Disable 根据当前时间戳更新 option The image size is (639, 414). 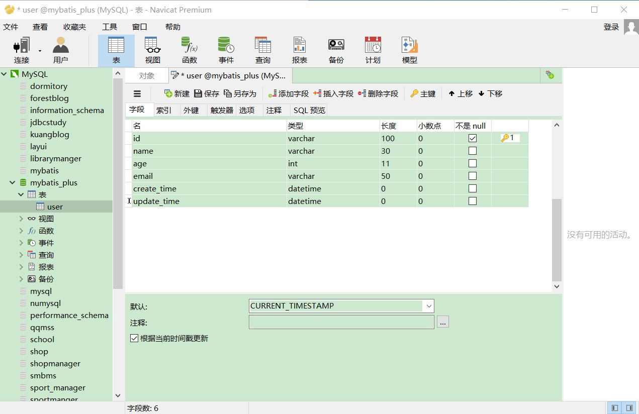[134, 338]
